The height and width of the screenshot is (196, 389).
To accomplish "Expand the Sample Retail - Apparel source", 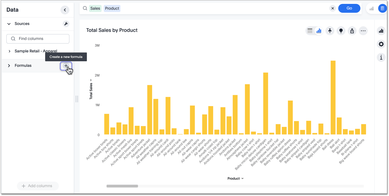I will [x=9, y=51].
